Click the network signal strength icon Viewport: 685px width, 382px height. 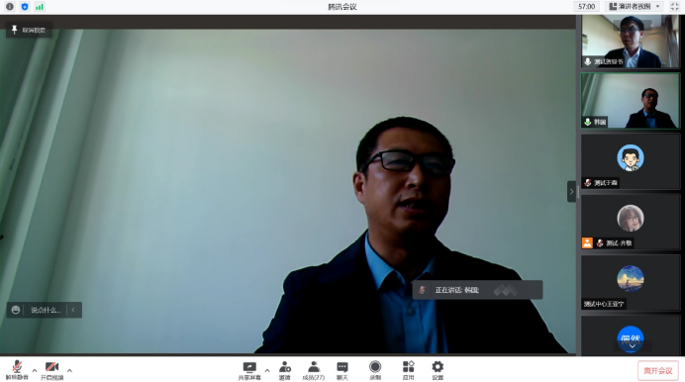point(40,7)
